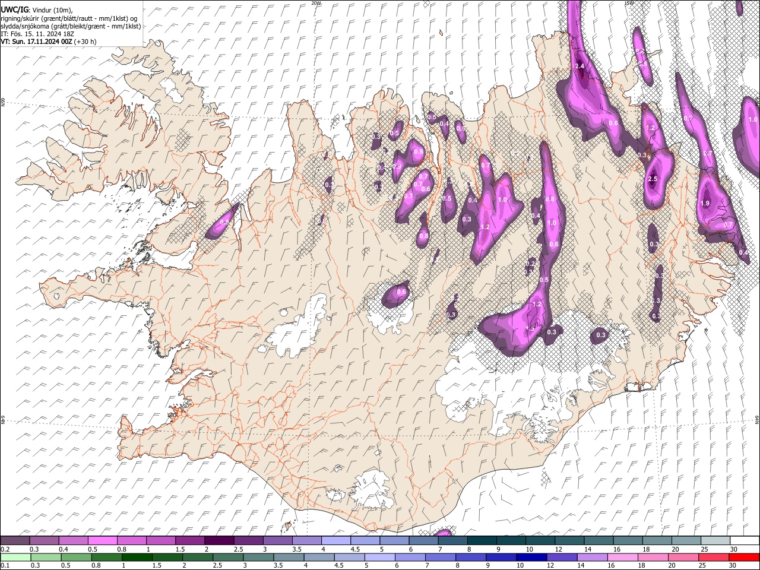This screenshot has width=760, height=570.
Task: Click the top-row legend swatch between 0.3 and 0.4
Action: (44, 540)
